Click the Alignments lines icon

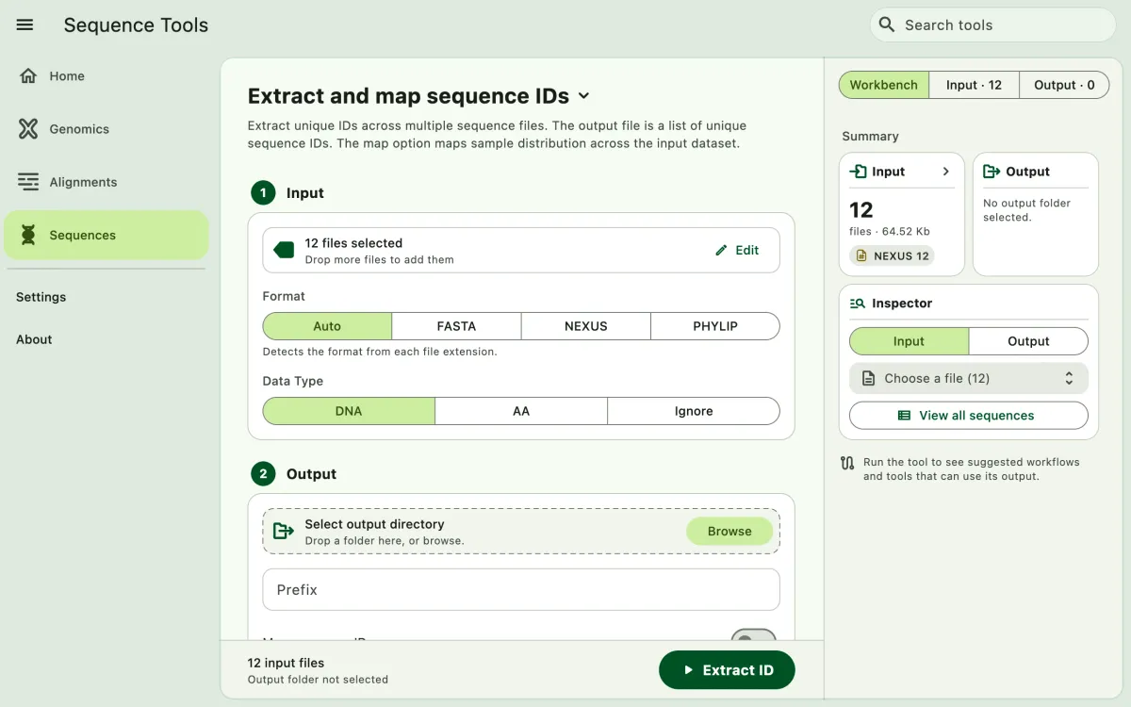(x=28, y=182)
